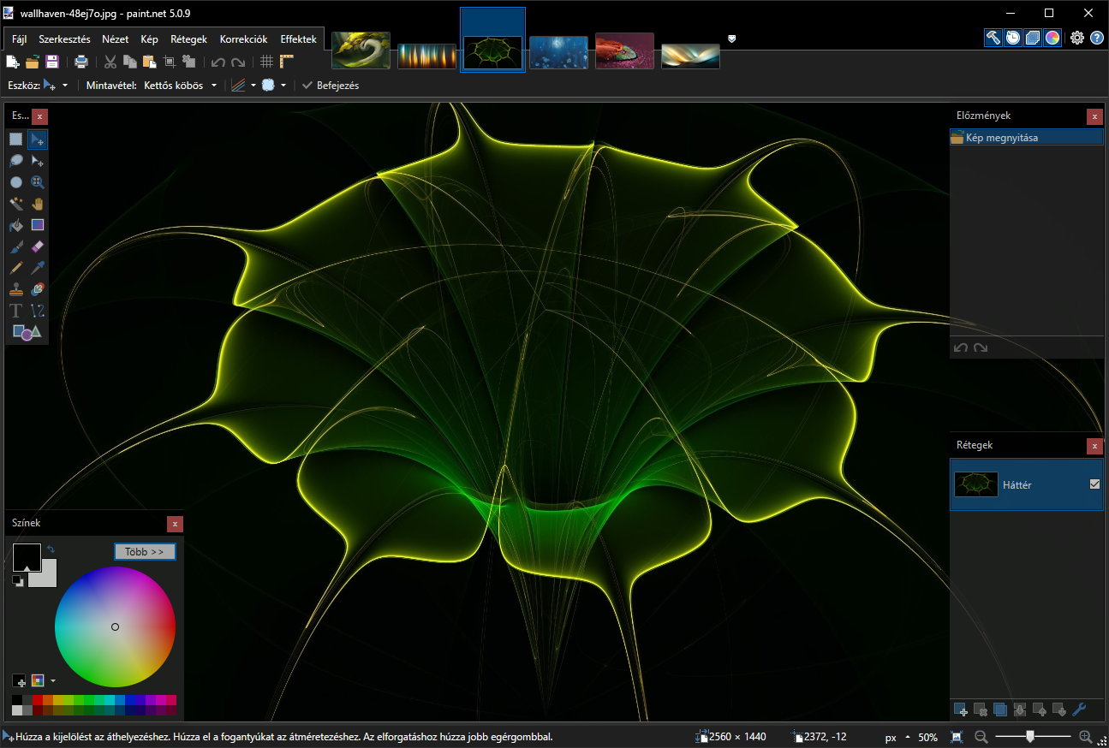Open the Mintavétel Kettős köbös dropdown

click(x=180, y=86)
